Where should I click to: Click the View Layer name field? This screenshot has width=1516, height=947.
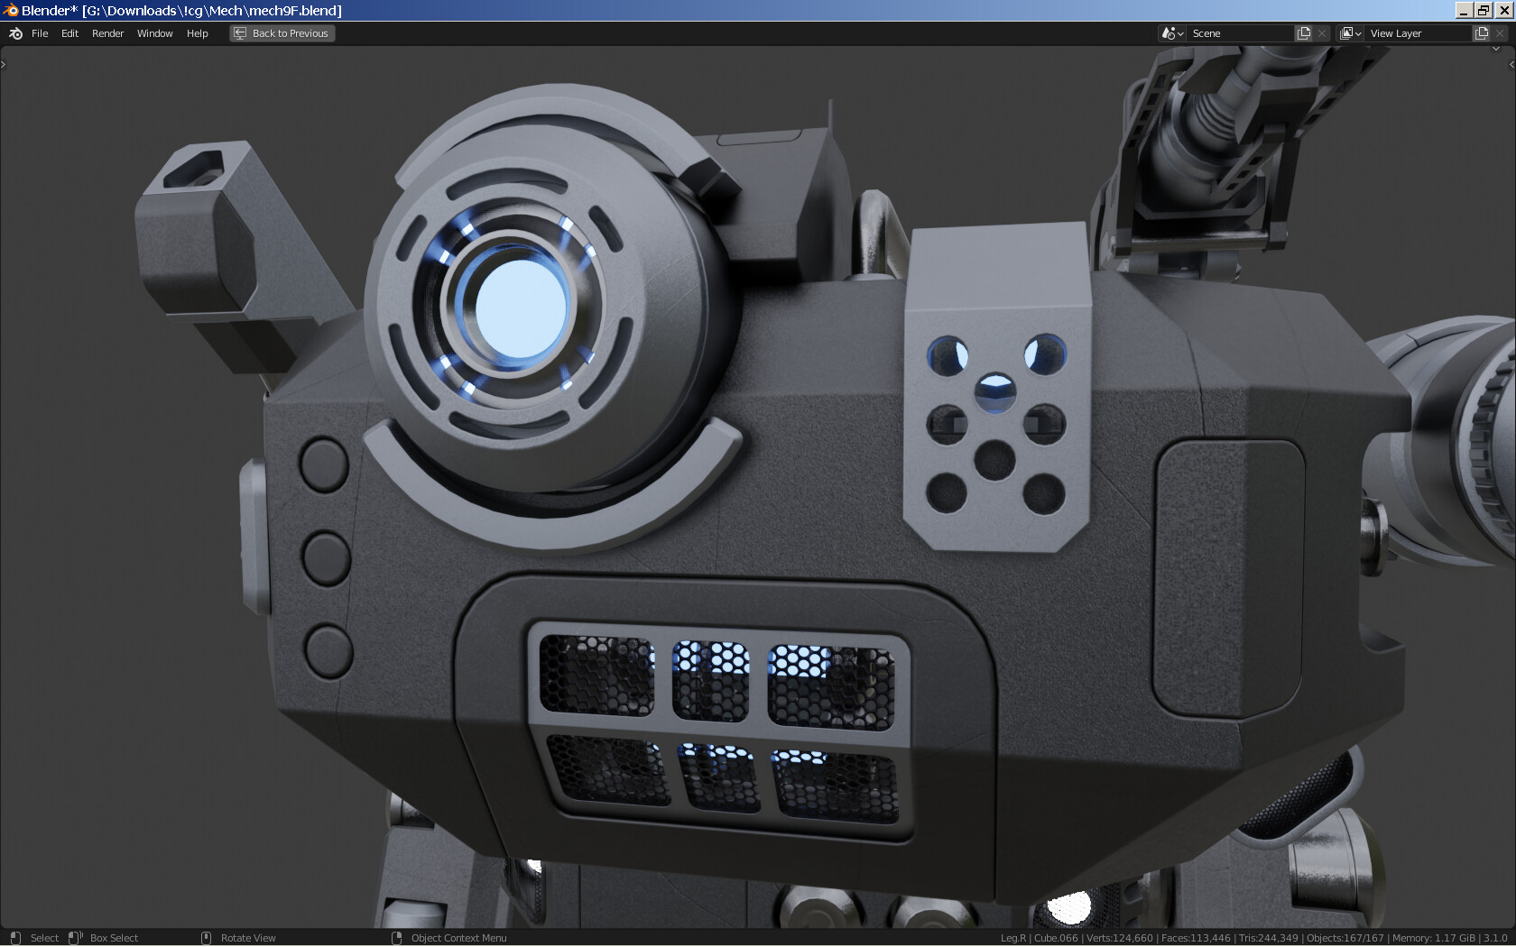[1417, 32]
